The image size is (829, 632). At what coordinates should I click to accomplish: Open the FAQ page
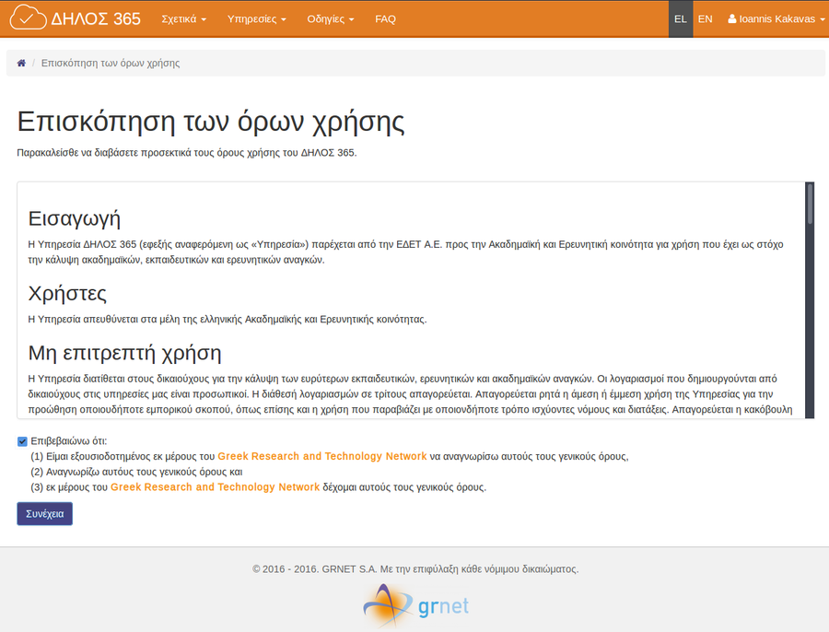click(385, 18)
